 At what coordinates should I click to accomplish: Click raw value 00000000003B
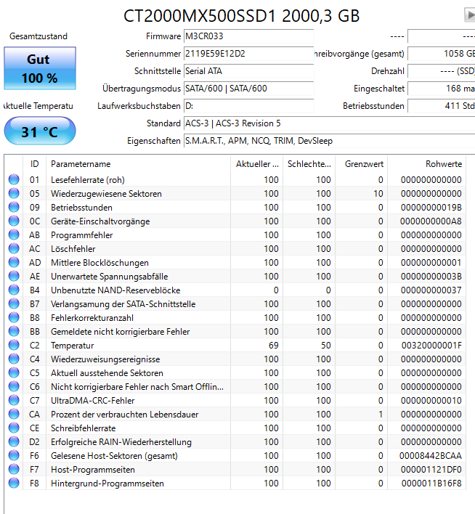click(431, 277)
